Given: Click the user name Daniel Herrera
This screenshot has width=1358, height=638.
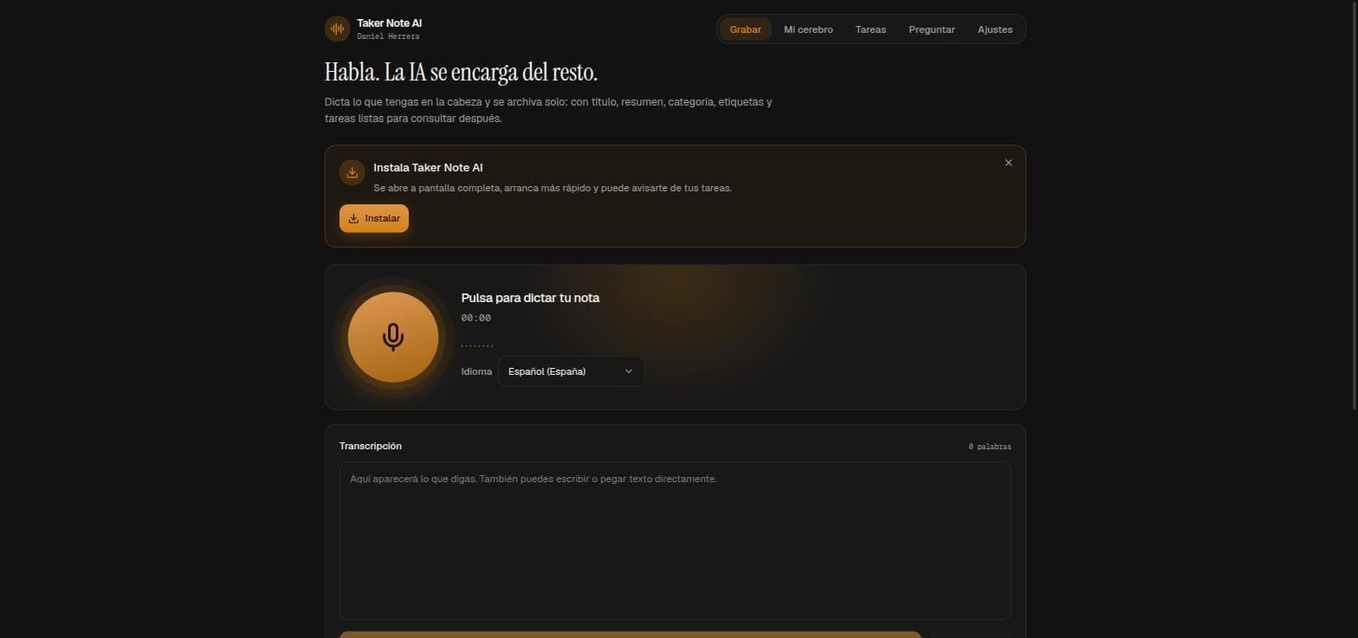Looking at the screenshot, I should pos(388,36).
